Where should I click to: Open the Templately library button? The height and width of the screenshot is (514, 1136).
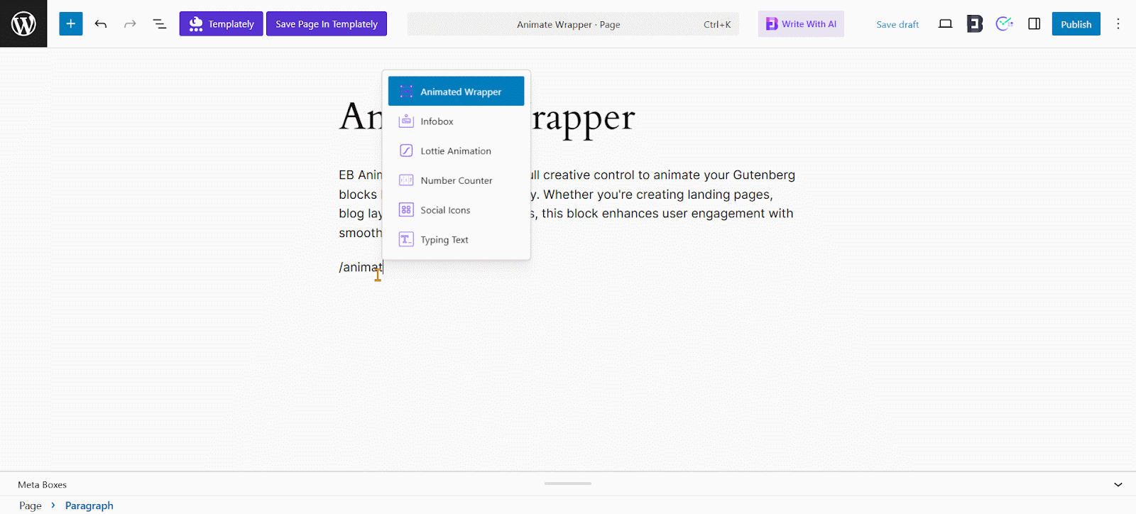click(222, 23)
